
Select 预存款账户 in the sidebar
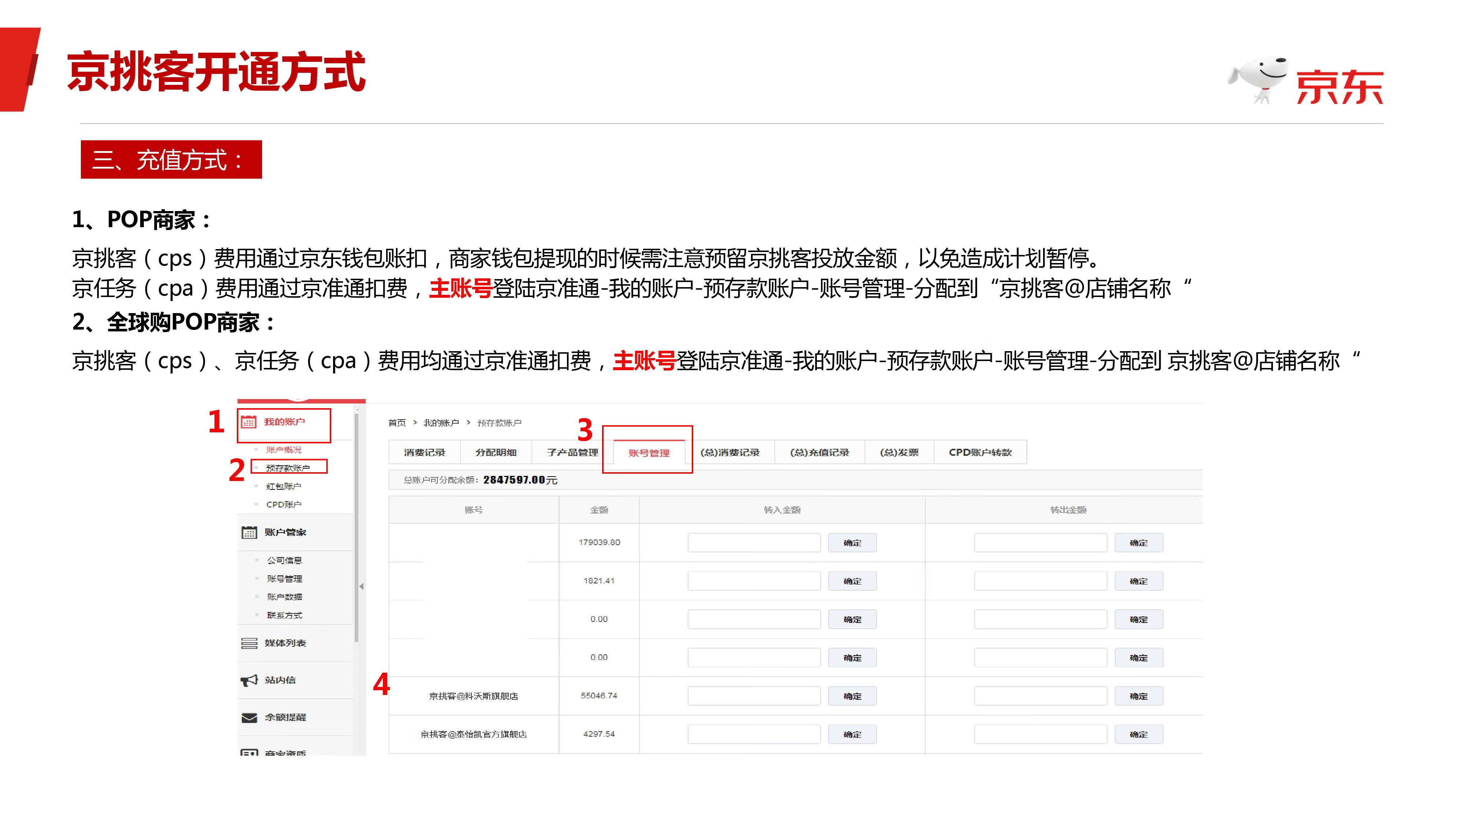[x=288, y=468]
